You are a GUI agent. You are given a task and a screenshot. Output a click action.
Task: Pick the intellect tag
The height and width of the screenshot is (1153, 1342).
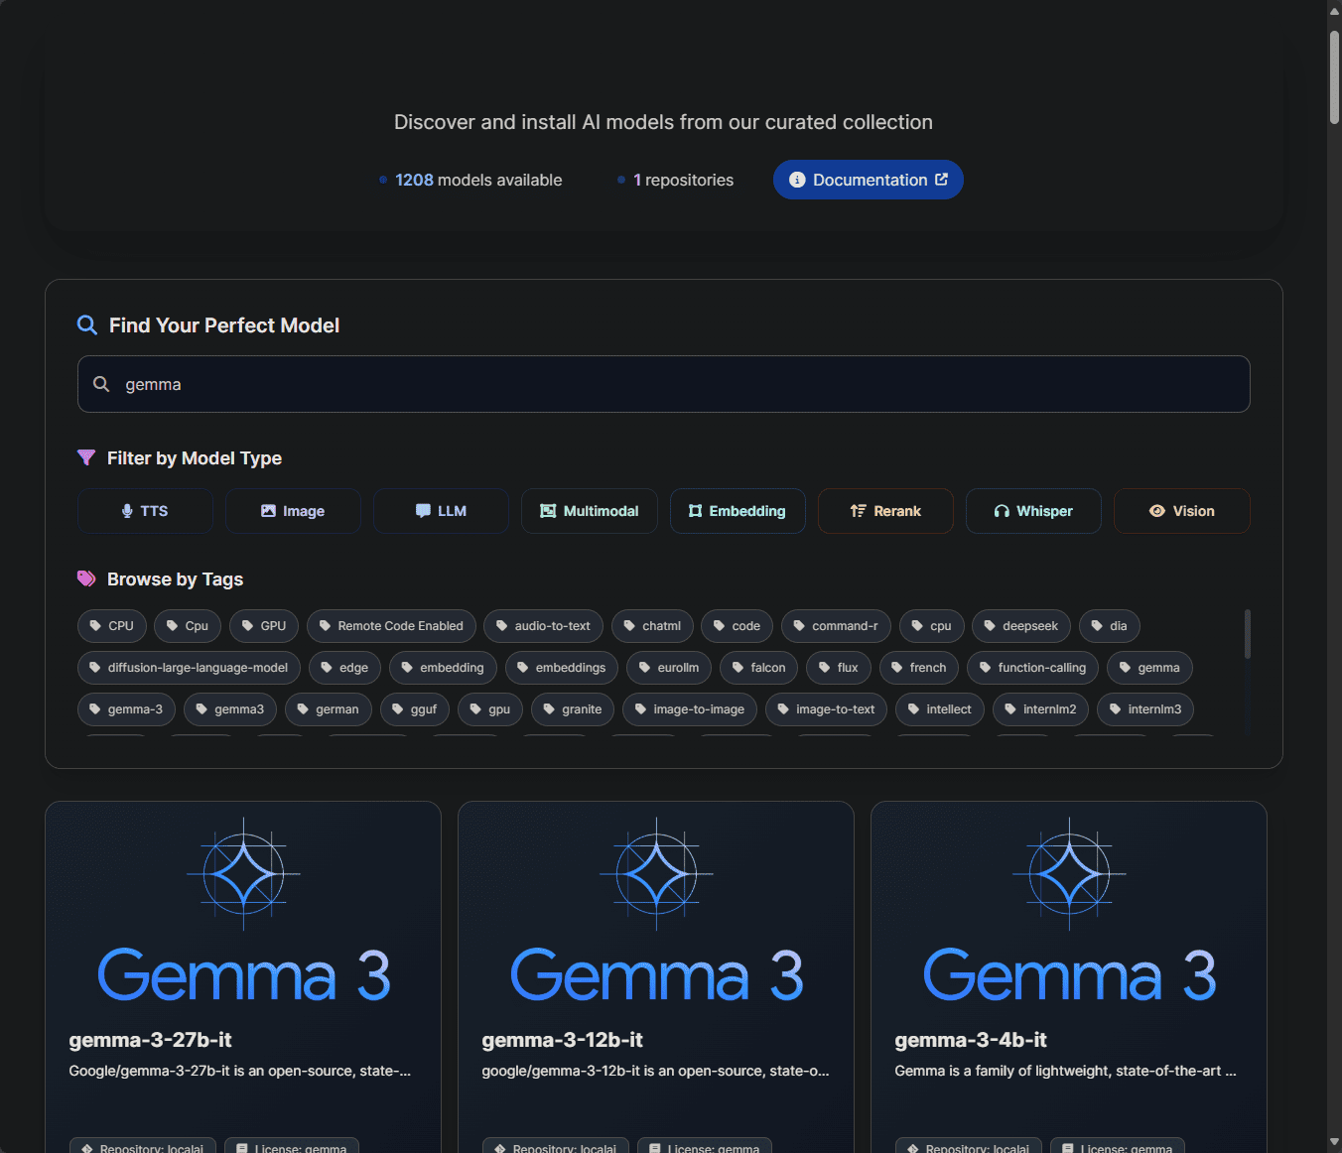pos(940,709)
